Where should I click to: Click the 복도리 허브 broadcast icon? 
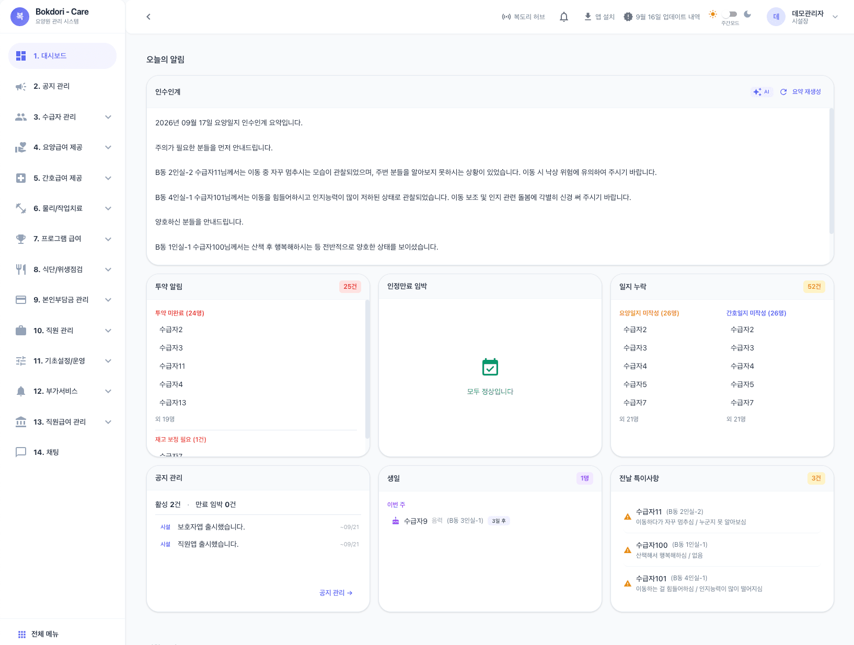point(506,17)
